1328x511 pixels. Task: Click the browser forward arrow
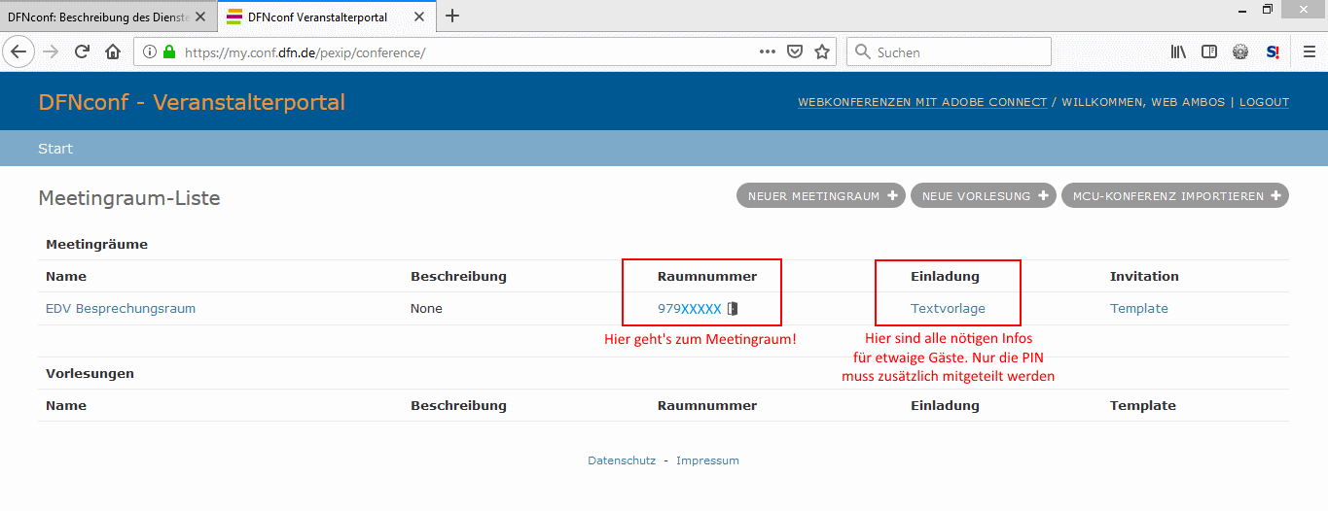[x=51, y=51]
